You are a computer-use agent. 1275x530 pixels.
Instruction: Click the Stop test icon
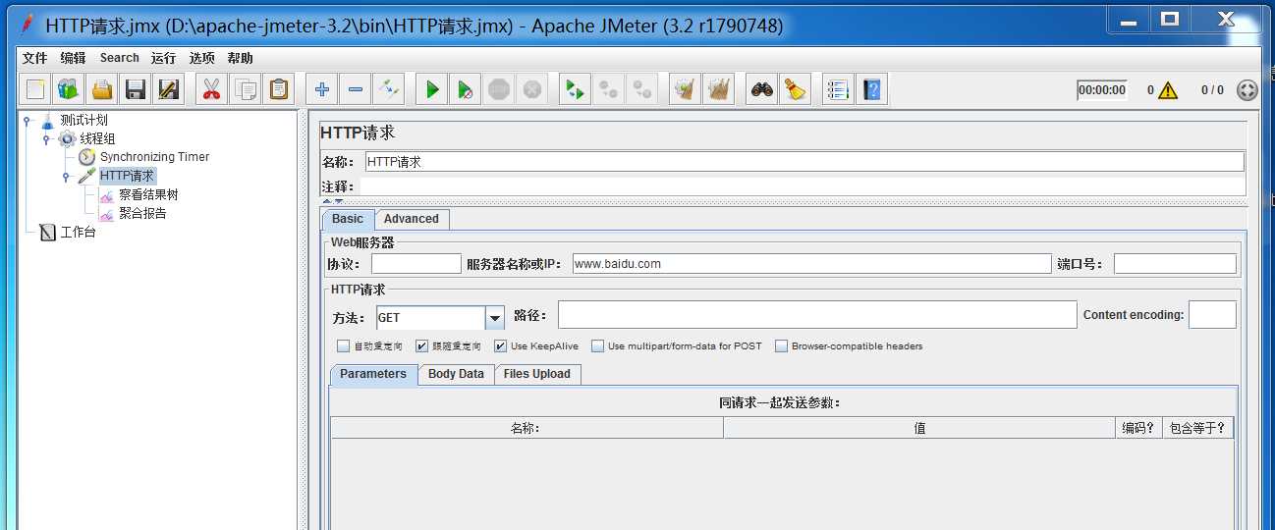pos(498,89)
